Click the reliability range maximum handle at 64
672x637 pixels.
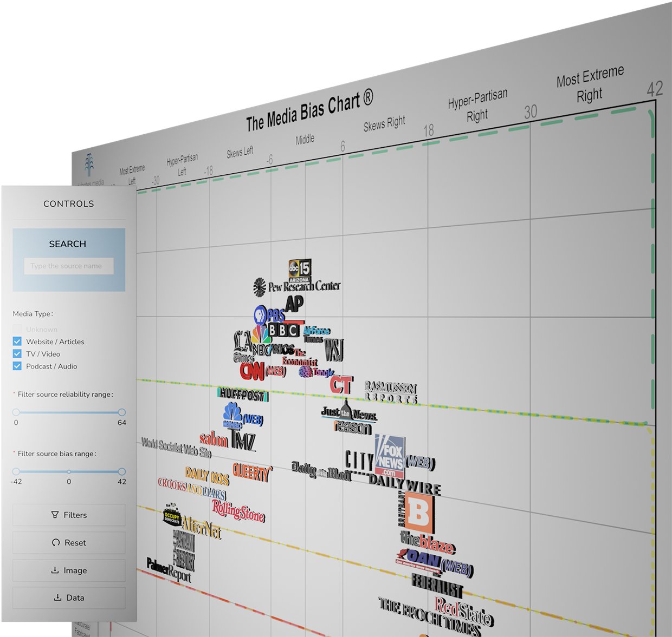tap(122, 412)
